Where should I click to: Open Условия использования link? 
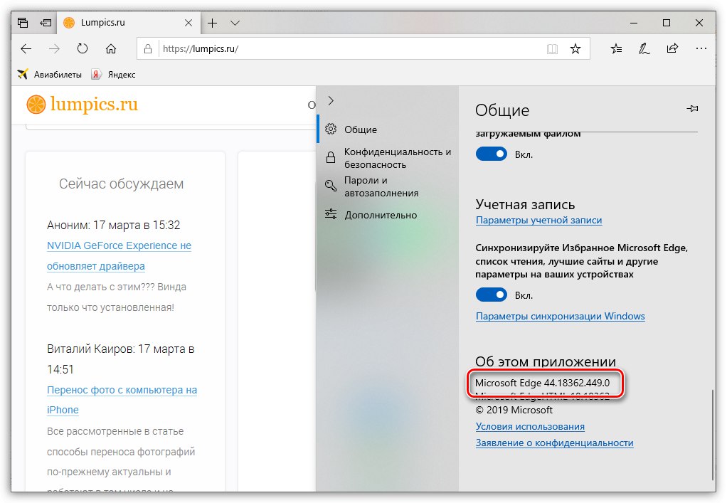pyautogui.click(x=530, y=426)
